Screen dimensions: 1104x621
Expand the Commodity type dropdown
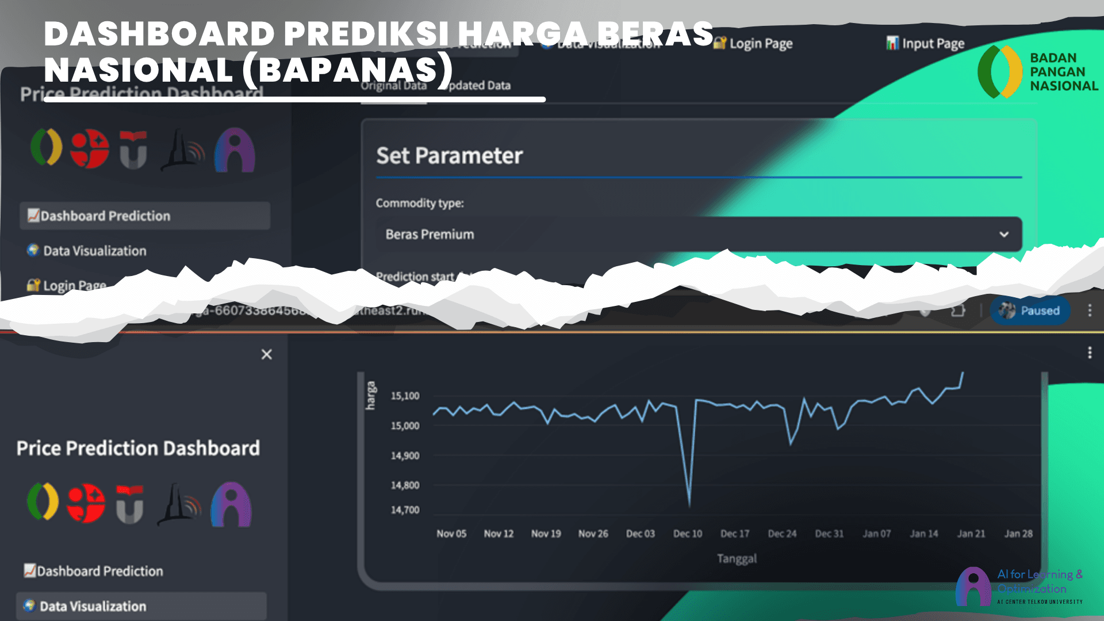699,234
